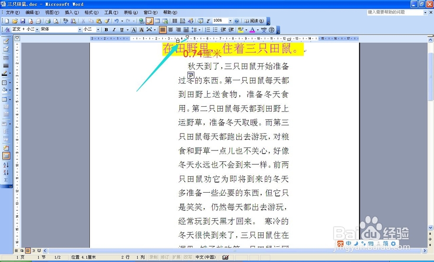
Task: Click the vertical scrollbar down arrow
Action: (x=431, y=227)
